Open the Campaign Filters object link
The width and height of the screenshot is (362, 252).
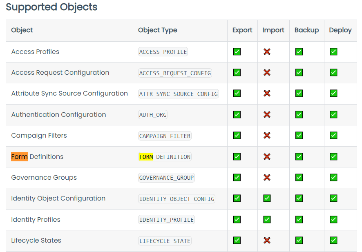click(x=39, y=136)
